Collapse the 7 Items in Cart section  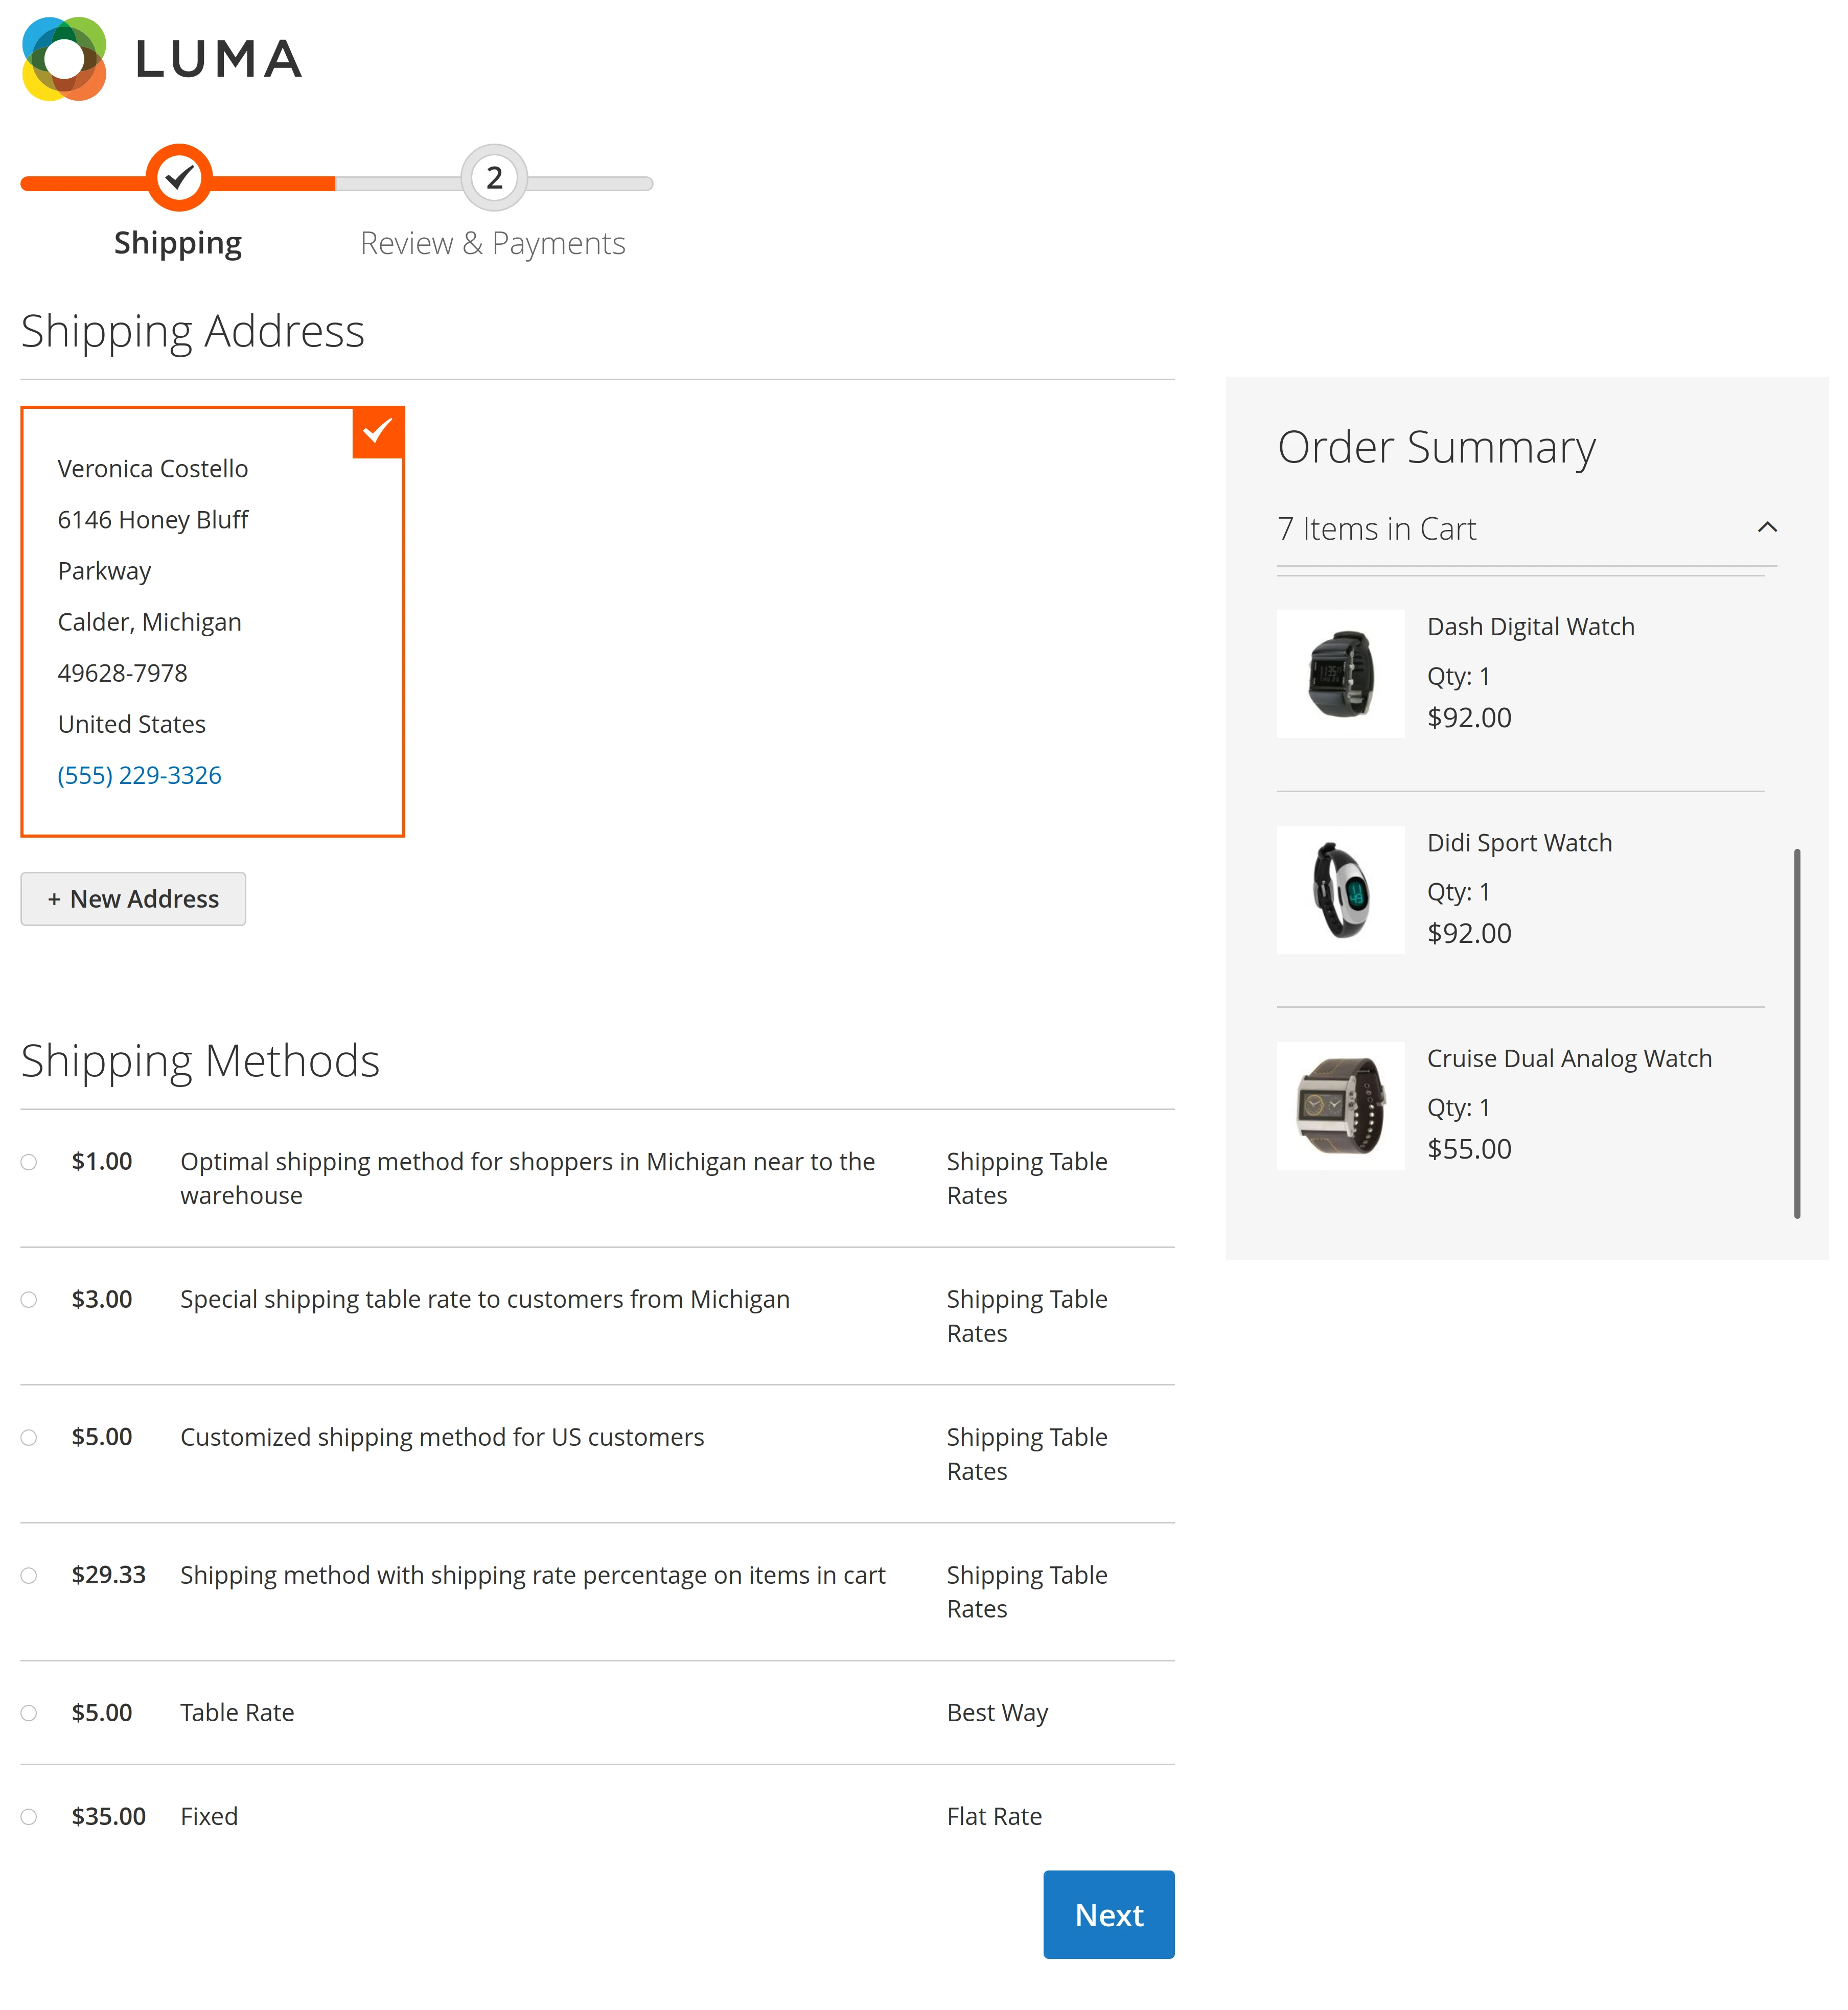1768,527
